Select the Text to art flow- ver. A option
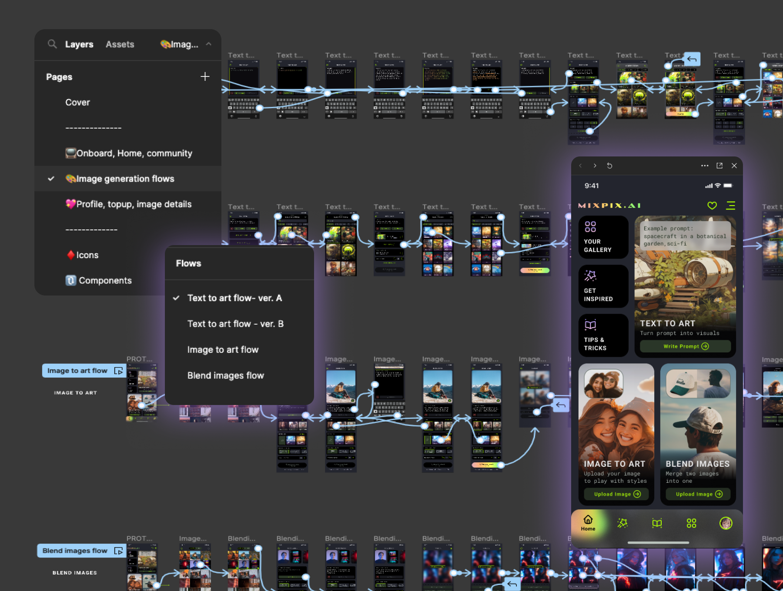The height and width of the screenshot is (591, 783). point(234,298)
